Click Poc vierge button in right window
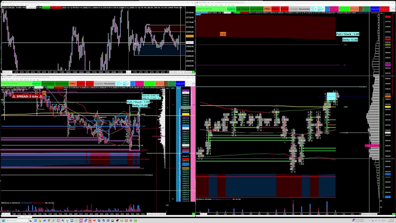 tap(334, 9)
